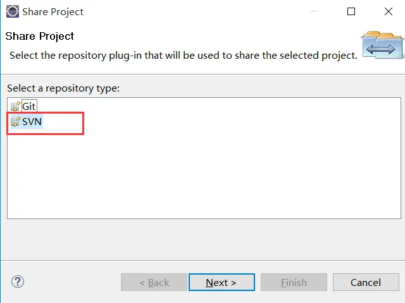Click empty space in the repository list
Screen dimensions: 405x303
[202, 177]
